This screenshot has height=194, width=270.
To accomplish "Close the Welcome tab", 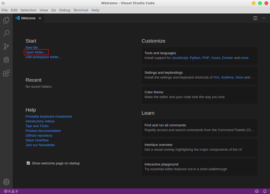I will (x=40, y=18).
